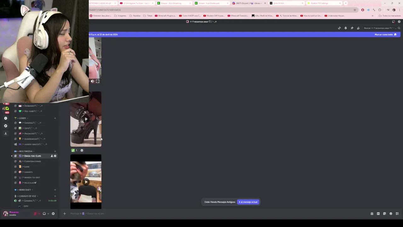Toggle headphones deafen in user panel

(x=44, y=213)
